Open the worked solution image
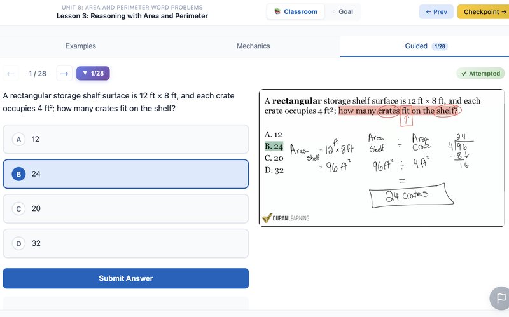 [x=382, y=158]
